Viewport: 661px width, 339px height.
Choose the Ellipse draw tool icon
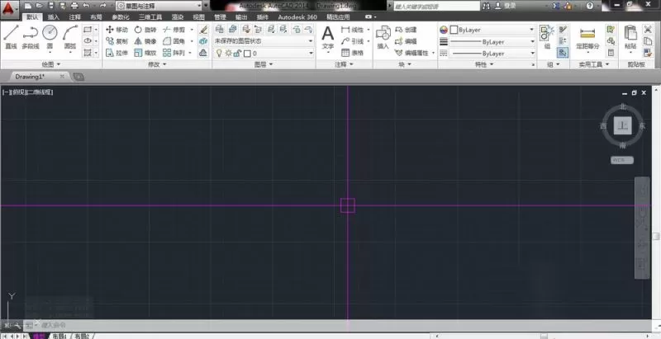[x=88, y=40]
